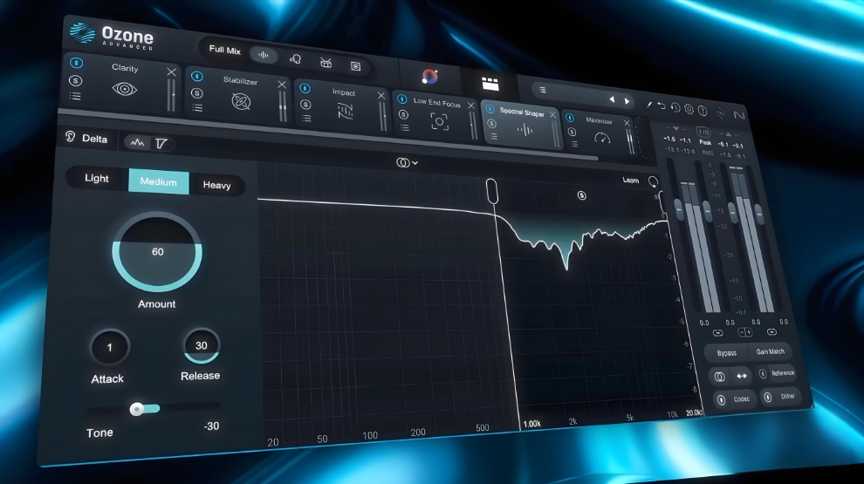Open the preset list icon in preset bar
The image size is (864, 484).
coord(542,90)
